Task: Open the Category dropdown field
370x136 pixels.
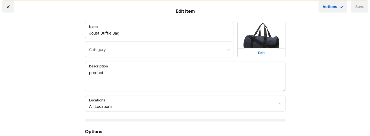Action: click(x=159, y=50)
